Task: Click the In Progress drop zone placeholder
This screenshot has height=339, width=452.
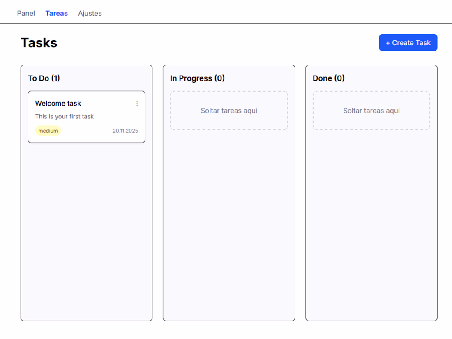Action: pyautogui.click(x=229, y=111)
